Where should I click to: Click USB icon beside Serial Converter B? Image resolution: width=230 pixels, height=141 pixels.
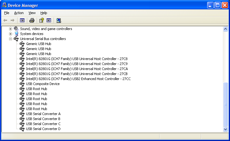22,119
